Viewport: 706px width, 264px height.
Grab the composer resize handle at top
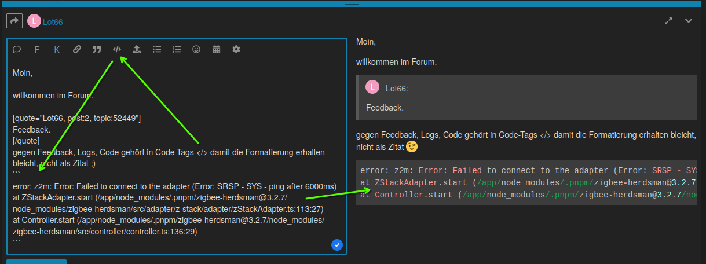click(x=353, y=3)
